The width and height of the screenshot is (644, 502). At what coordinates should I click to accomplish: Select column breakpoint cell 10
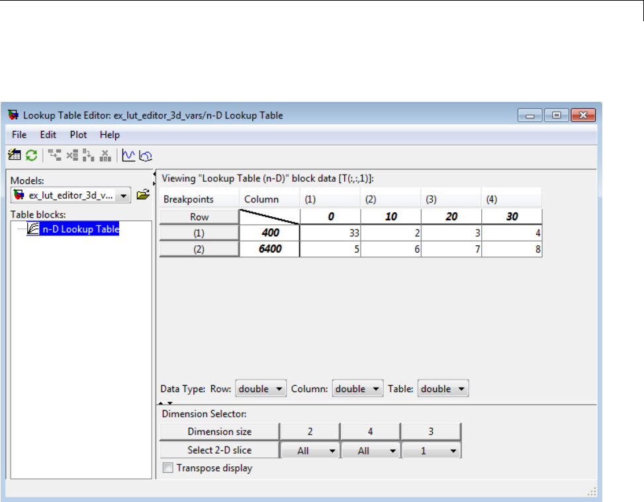(x=391, y=217)
